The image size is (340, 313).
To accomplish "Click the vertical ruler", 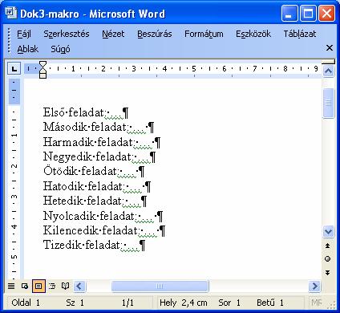I will tap(14, 178).
